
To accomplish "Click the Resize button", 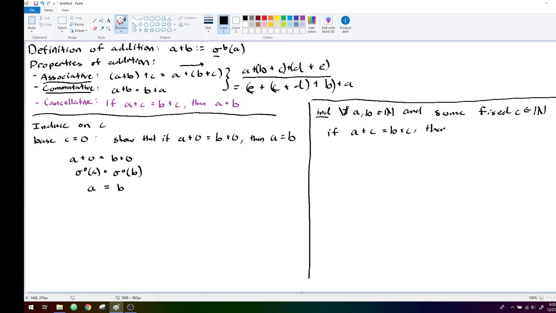I will [x=77, y=24].
